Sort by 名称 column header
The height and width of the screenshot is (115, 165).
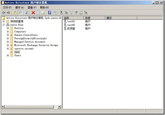[x=73, y=18]
